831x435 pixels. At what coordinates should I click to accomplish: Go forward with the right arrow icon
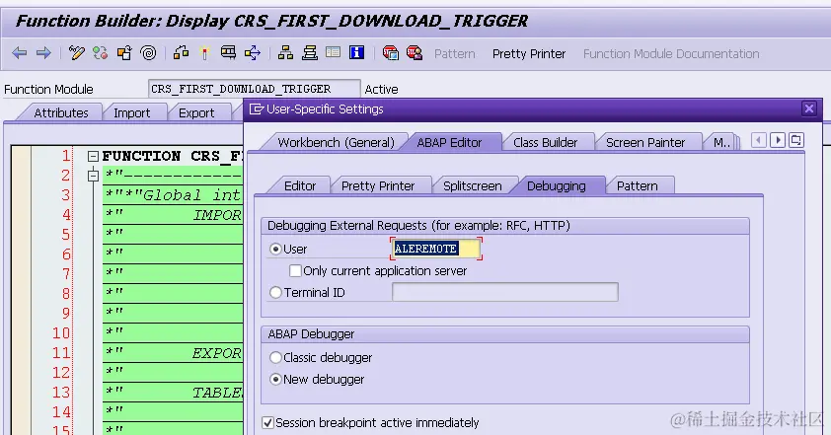tap(43, 53)
